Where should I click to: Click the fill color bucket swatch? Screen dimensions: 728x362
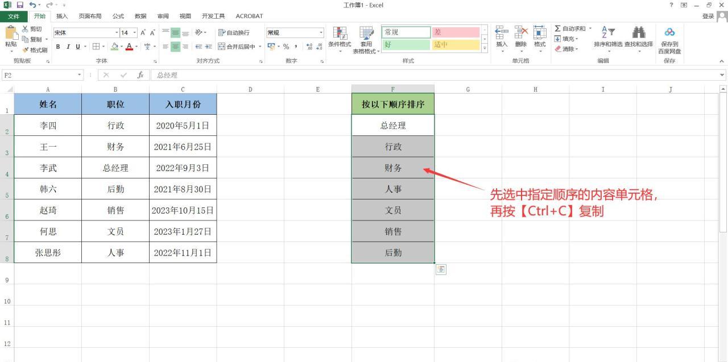114,47
